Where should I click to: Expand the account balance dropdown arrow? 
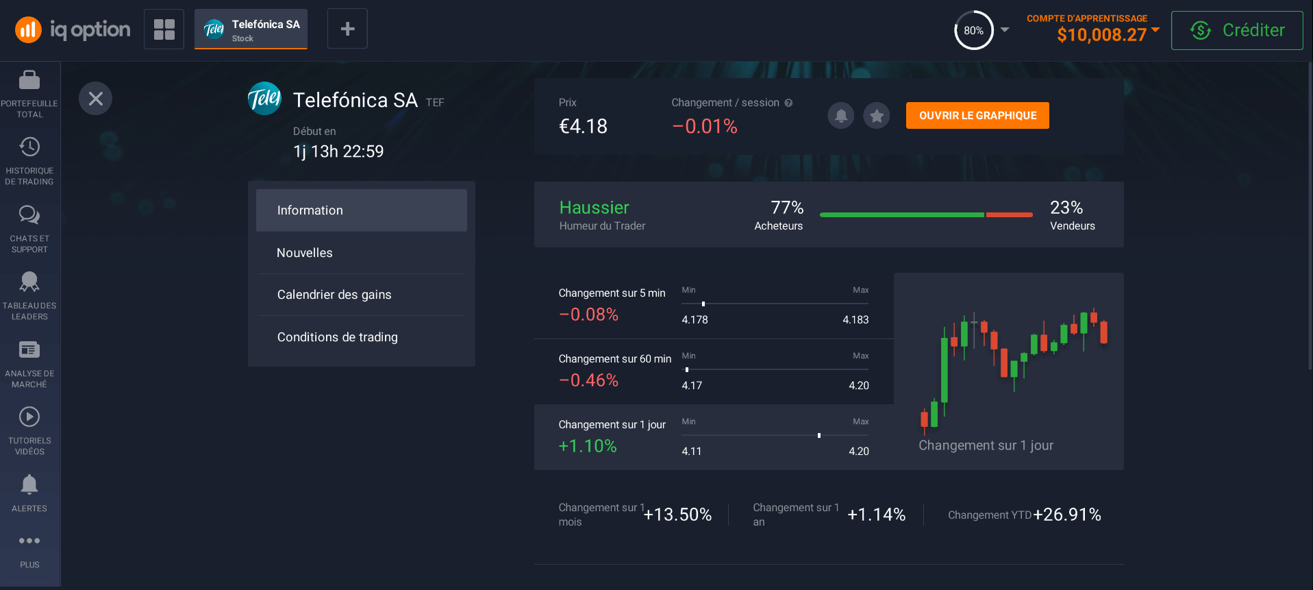tap(1155, 29)
